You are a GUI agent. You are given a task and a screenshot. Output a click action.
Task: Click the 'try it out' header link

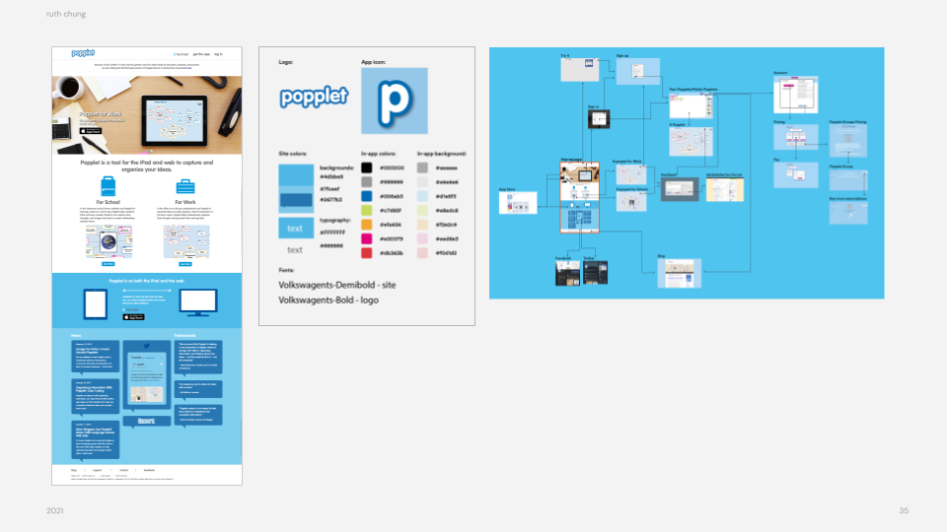click(x=182, y=54)
